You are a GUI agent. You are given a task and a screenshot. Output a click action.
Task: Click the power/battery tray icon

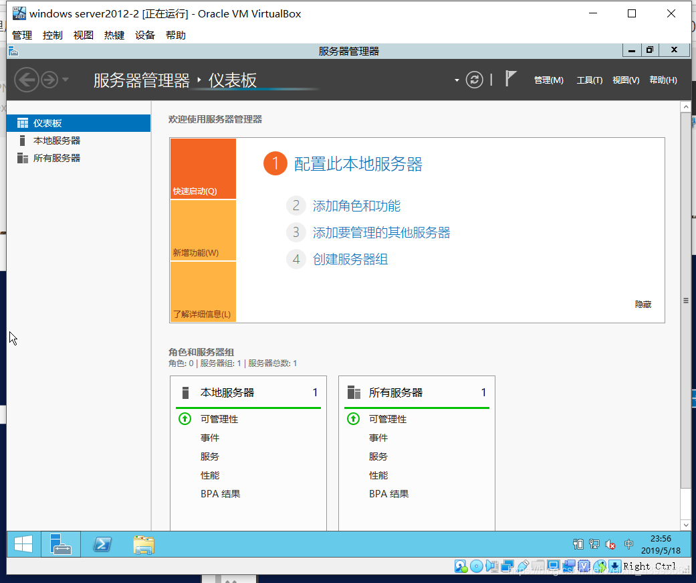pos(578,544)
